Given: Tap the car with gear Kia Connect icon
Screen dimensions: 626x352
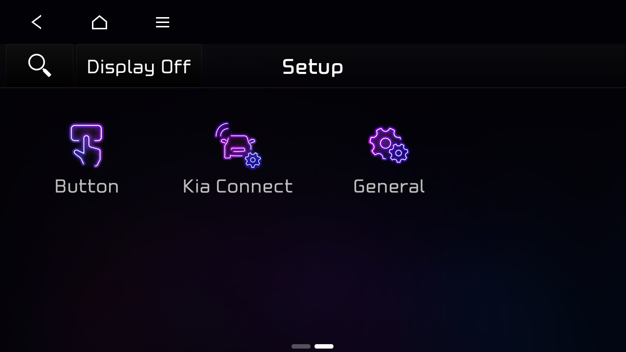Looking at the screenshot, I should pos(238,145).
